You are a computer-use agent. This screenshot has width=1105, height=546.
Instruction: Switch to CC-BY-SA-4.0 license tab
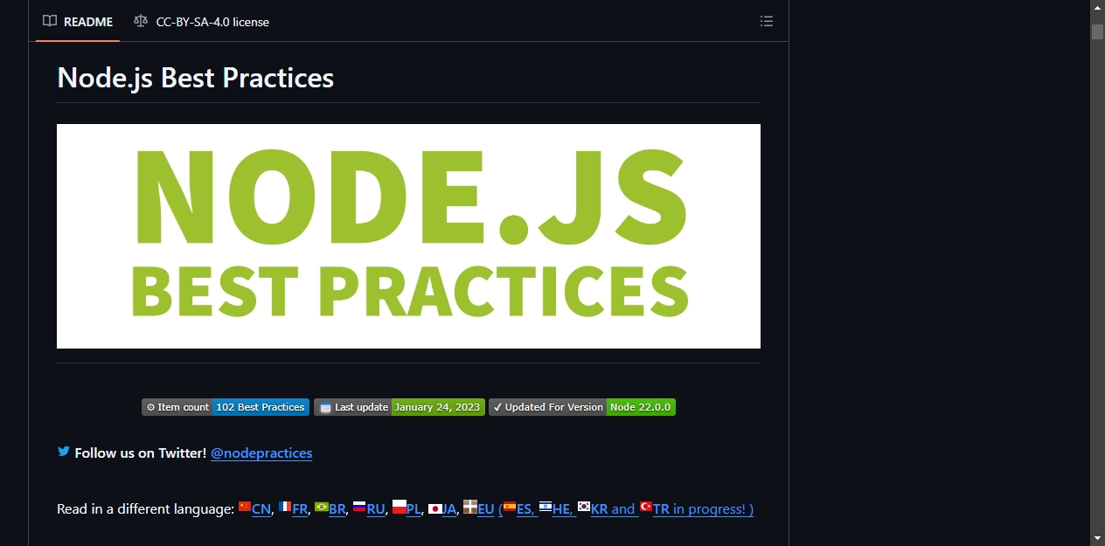click(x=201, y=21)
